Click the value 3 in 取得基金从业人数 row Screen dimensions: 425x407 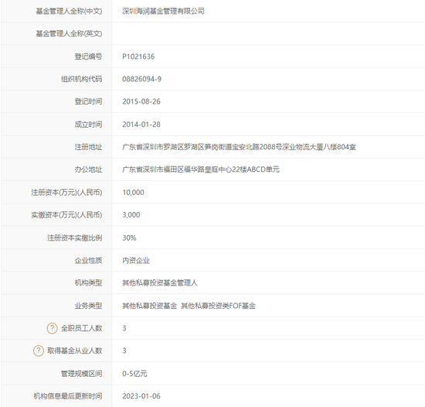click(x=124, y=351)
